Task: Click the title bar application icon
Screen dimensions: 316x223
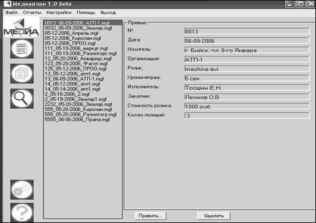Action: tap(7, 4)
